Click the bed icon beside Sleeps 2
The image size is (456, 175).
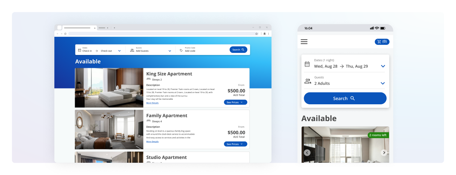pyautogui.click(x=148, y=79)
